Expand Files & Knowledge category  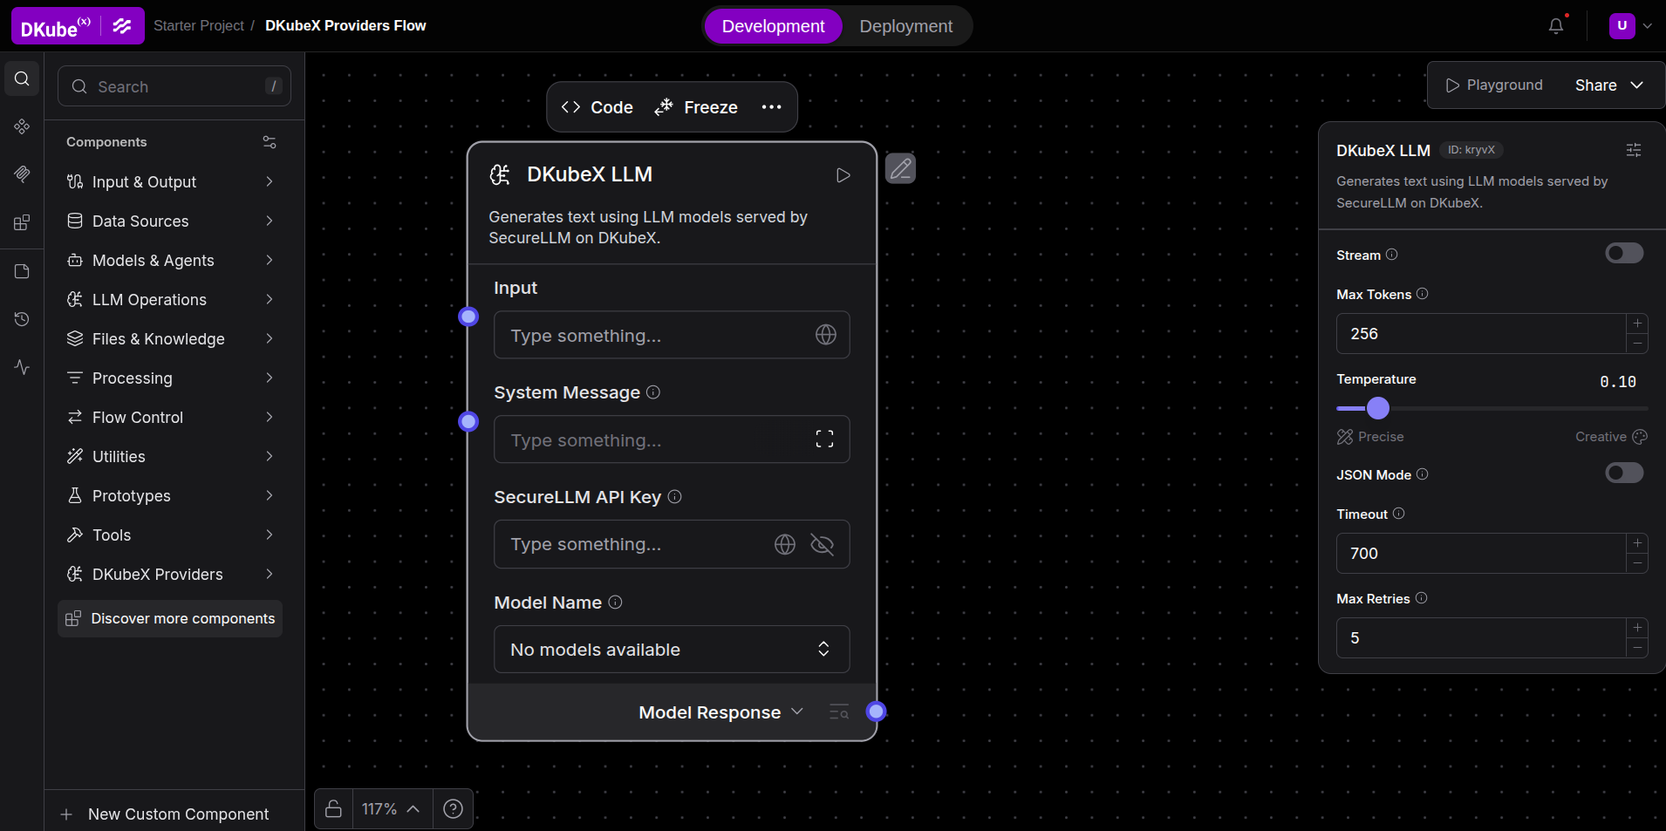click(x=171, y=338)
